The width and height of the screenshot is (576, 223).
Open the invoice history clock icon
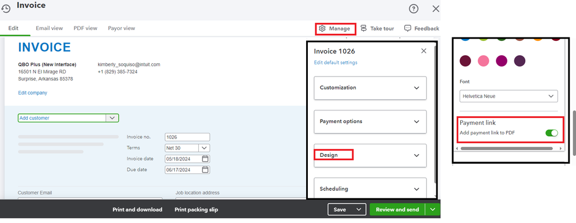coord(6,9)
